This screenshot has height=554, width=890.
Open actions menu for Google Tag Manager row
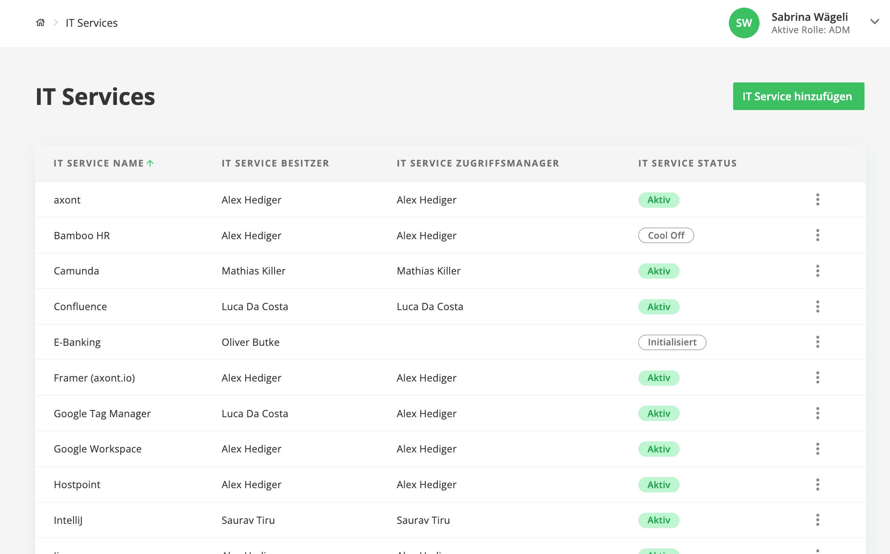pos(817,413)
